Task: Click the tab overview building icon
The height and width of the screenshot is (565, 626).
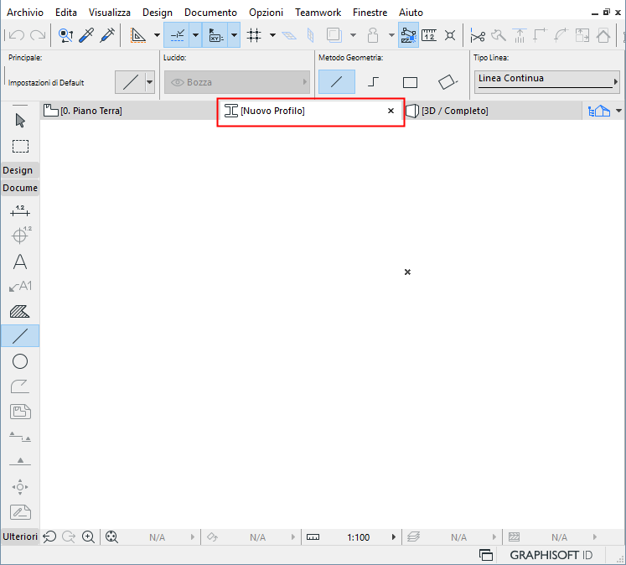Action: (x=599, y=111)
